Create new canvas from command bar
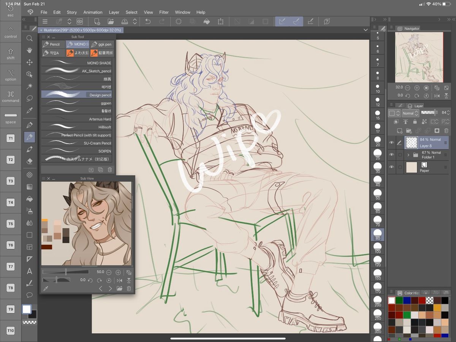Image resolution: width=456 pixels, height=342 pixels. click(97, 22)
